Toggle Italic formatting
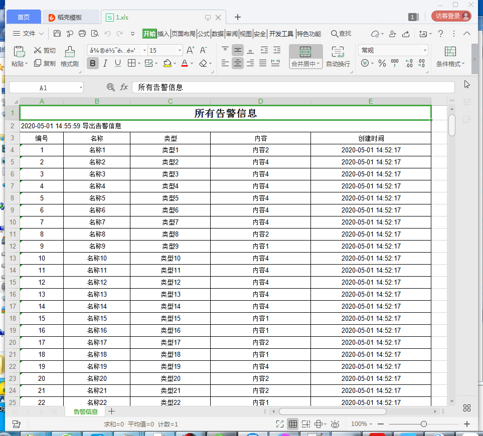 click(105, 63)
